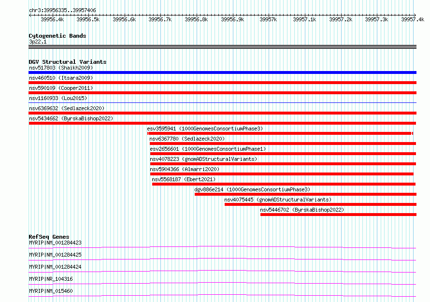
Task: Open variant nsv4078223 (gnomADStructuralVariants) label
Action: (203, 159)
